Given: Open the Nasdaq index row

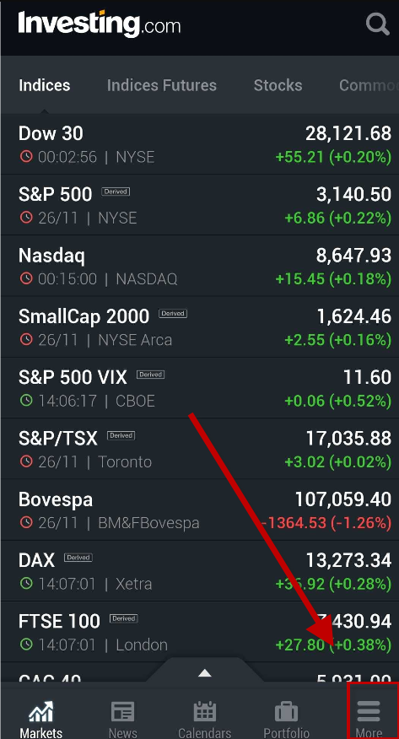Looking at the screenshot, I should point(200,266).
